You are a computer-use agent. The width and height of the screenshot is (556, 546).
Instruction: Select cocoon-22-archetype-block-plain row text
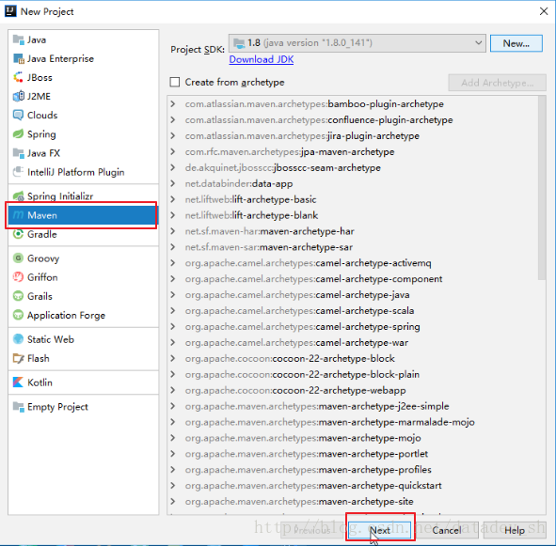[x=302, y=374]
